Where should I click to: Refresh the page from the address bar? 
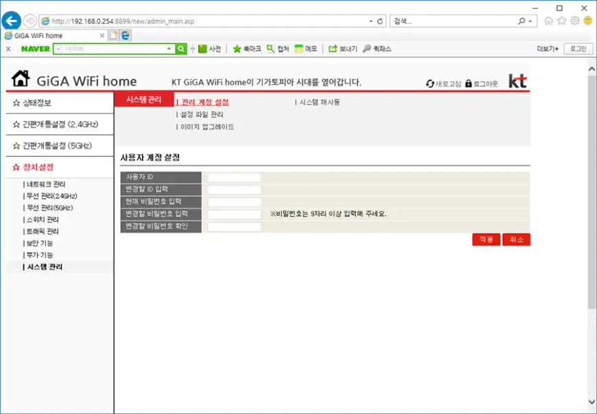click(x=379, y=21)
